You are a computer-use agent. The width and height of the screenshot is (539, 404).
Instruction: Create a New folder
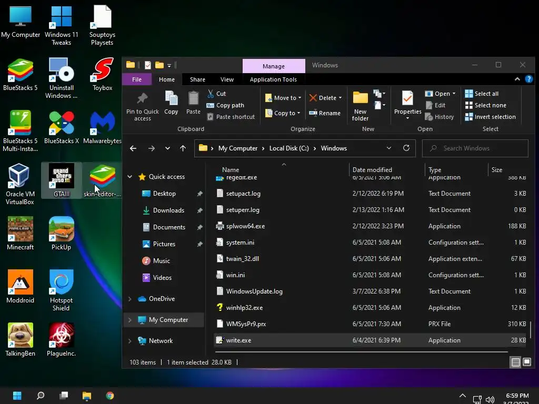360,106
